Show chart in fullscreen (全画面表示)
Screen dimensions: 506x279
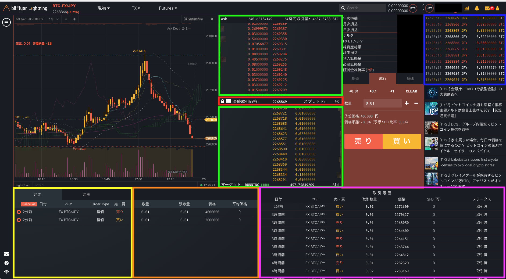(194, 19)
